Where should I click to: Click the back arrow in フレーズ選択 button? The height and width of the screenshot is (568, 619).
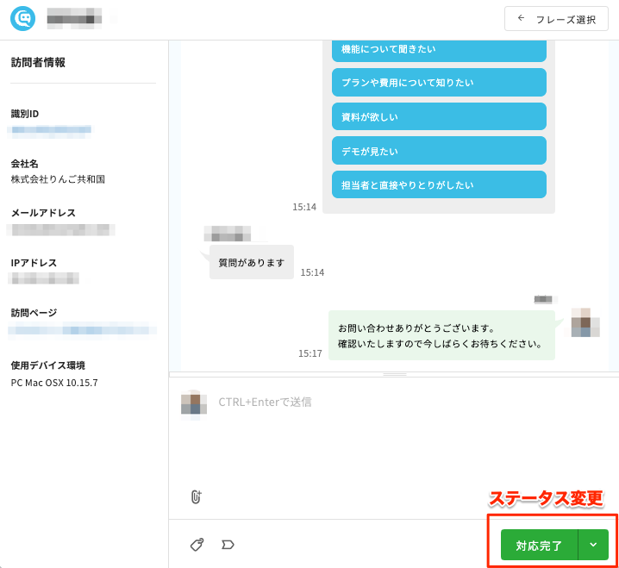click(521, 18)
